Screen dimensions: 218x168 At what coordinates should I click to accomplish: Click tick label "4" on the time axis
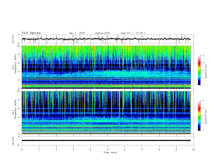coord(90,150)
